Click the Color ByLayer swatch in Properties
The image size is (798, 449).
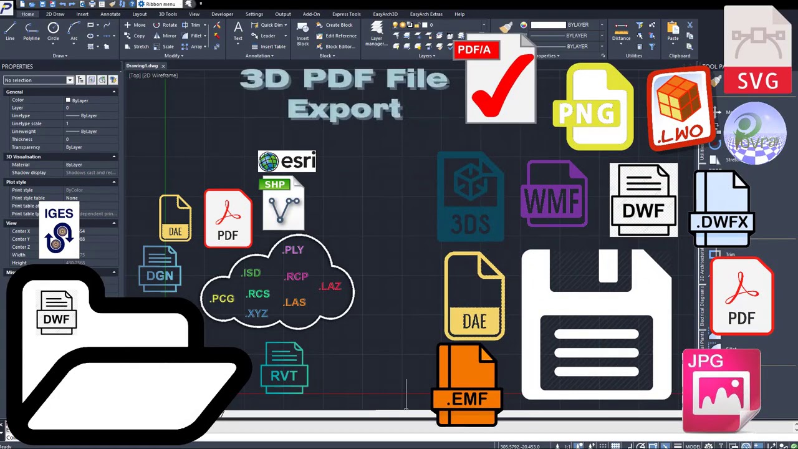coord(68,100)
